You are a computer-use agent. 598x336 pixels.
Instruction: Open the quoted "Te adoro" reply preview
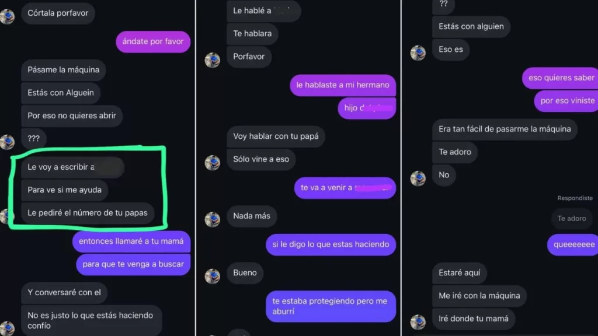[x=572, y=219]
